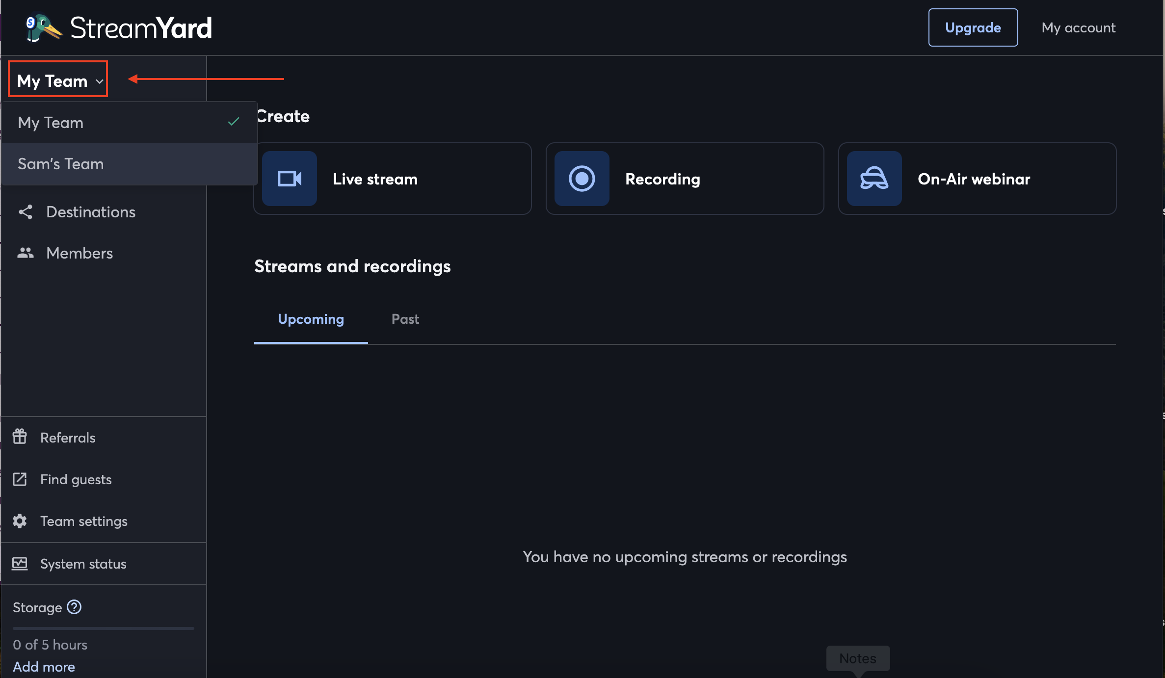Click the Team settings gear icon
The width and height of the screenshot is (1165, 678).
[20, 521]
